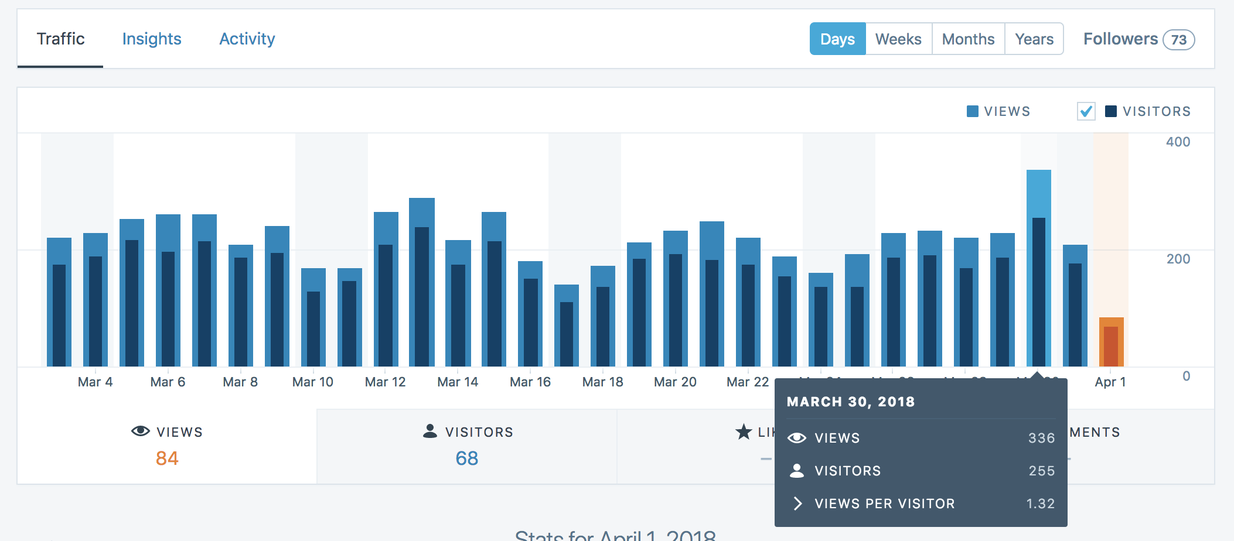1234x541 pixels.
Task: Select the highlighted Days view option
Action: click(837, 39)
